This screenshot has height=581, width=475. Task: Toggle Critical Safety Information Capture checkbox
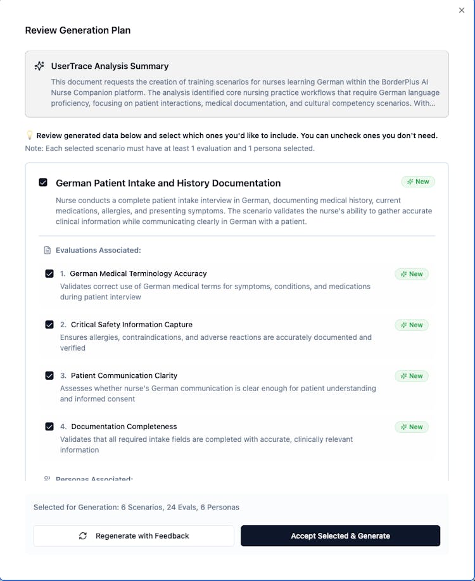click(x=49, y=325)
